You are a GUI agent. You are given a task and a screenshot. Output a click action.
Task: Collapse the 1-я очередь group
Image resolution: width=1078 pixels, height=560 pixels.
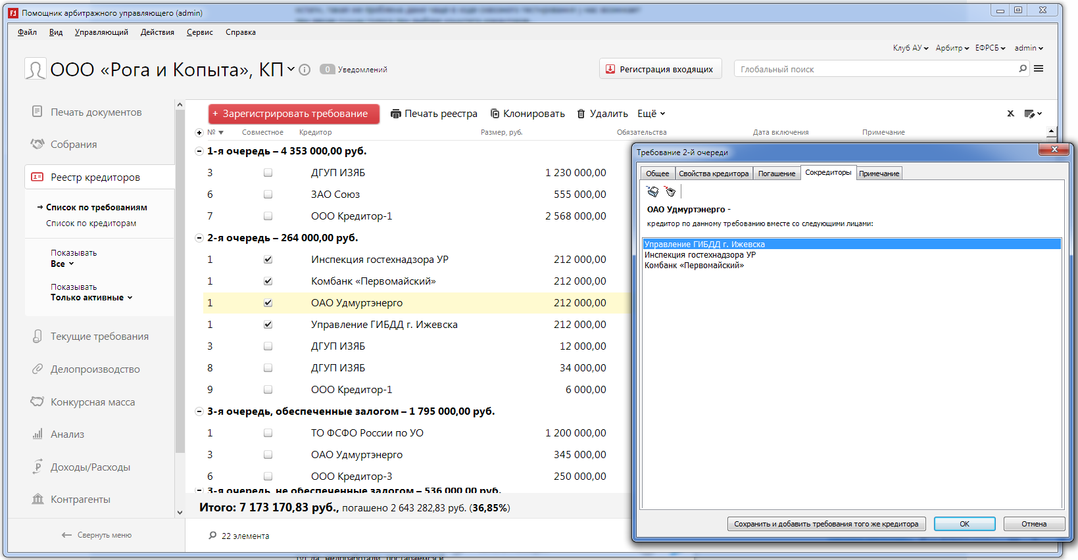[199, 151]
